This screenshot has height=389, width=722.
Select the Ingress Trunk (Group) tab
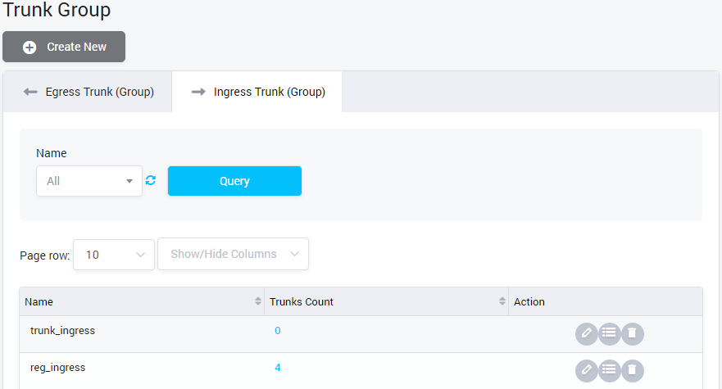tap(257, 92)
